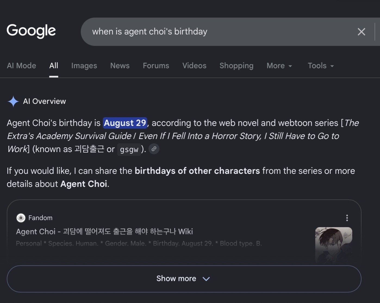380x303 pixels.
Task: Clear the search query with X
Action: click(x=361, y=32)
